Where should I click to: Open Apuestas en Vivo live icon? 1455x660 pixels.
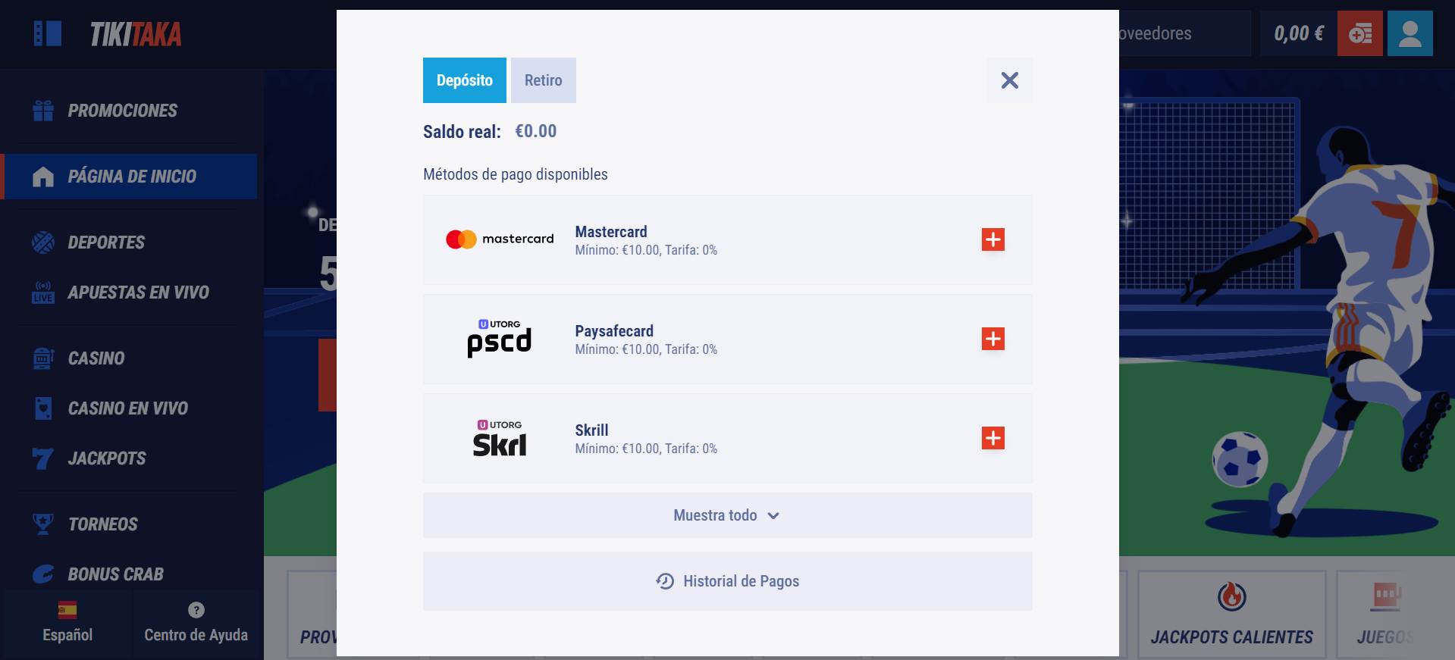43,292
